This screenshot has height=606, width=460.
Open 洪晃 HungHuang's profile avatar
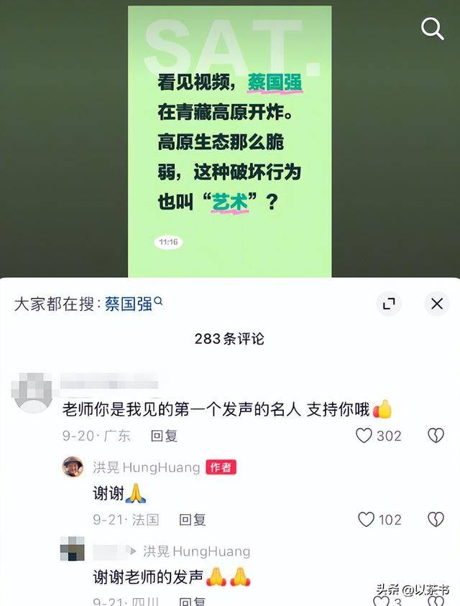pyautogui.click(x=73, y=467)
